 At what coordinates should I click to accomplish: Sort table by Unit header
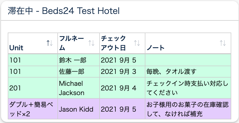16,48
